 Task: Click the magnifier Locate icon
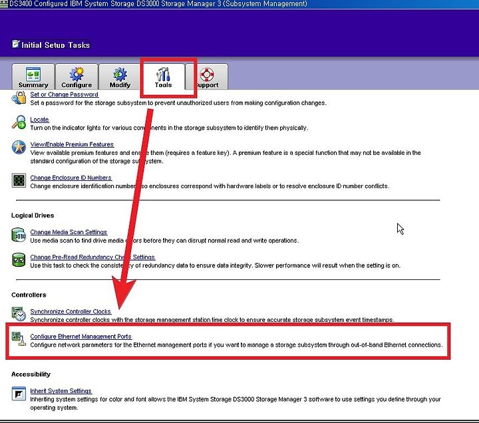click(19, 122)
